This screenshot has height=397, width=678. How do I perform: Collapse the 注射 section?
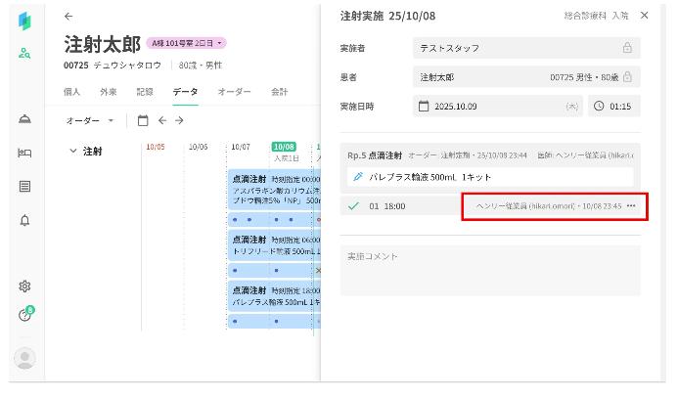point(72,152)
